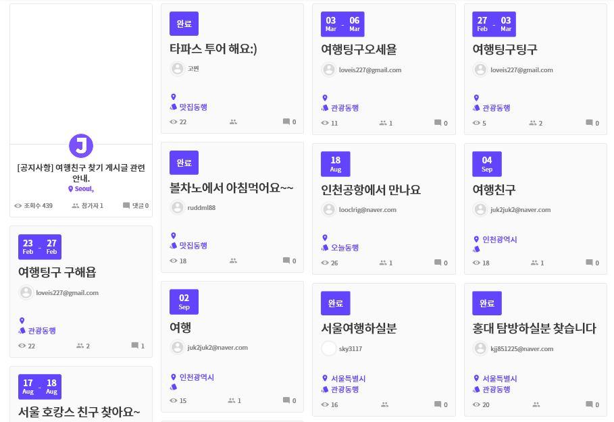614x422 pixels.
Task: Click the location pin on 서울여행하실분 card
Action: [x=325, y=378]
